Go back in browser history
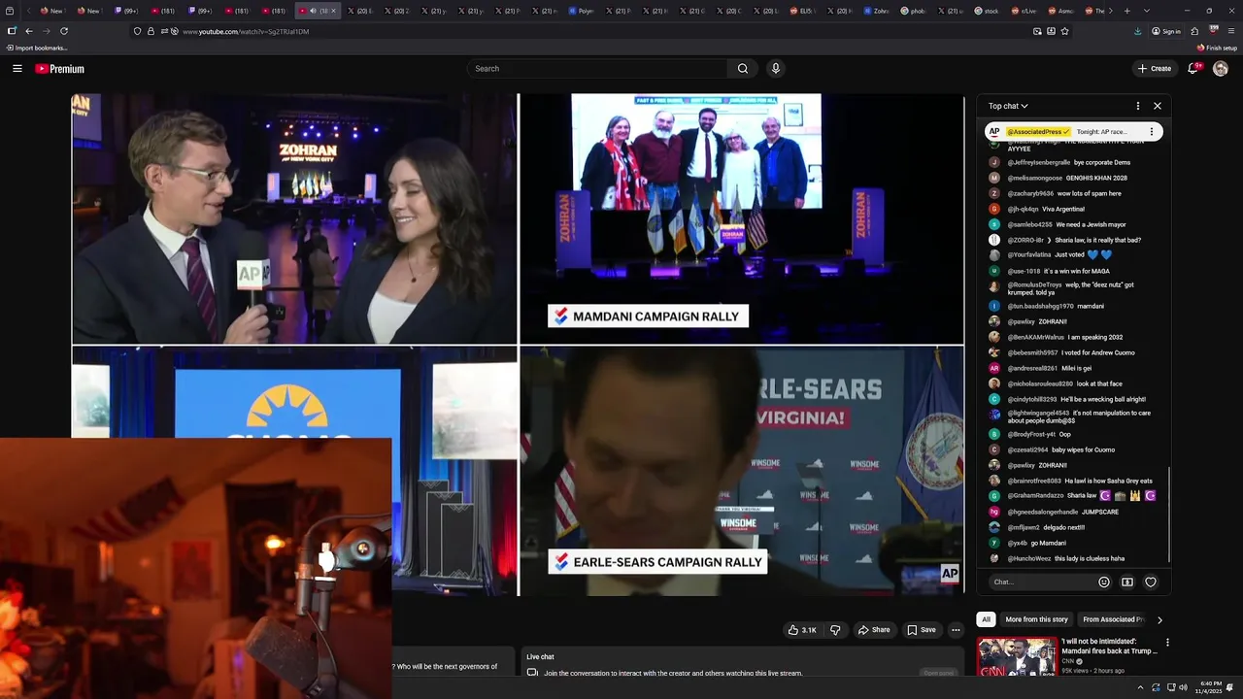 click(29, 31)
